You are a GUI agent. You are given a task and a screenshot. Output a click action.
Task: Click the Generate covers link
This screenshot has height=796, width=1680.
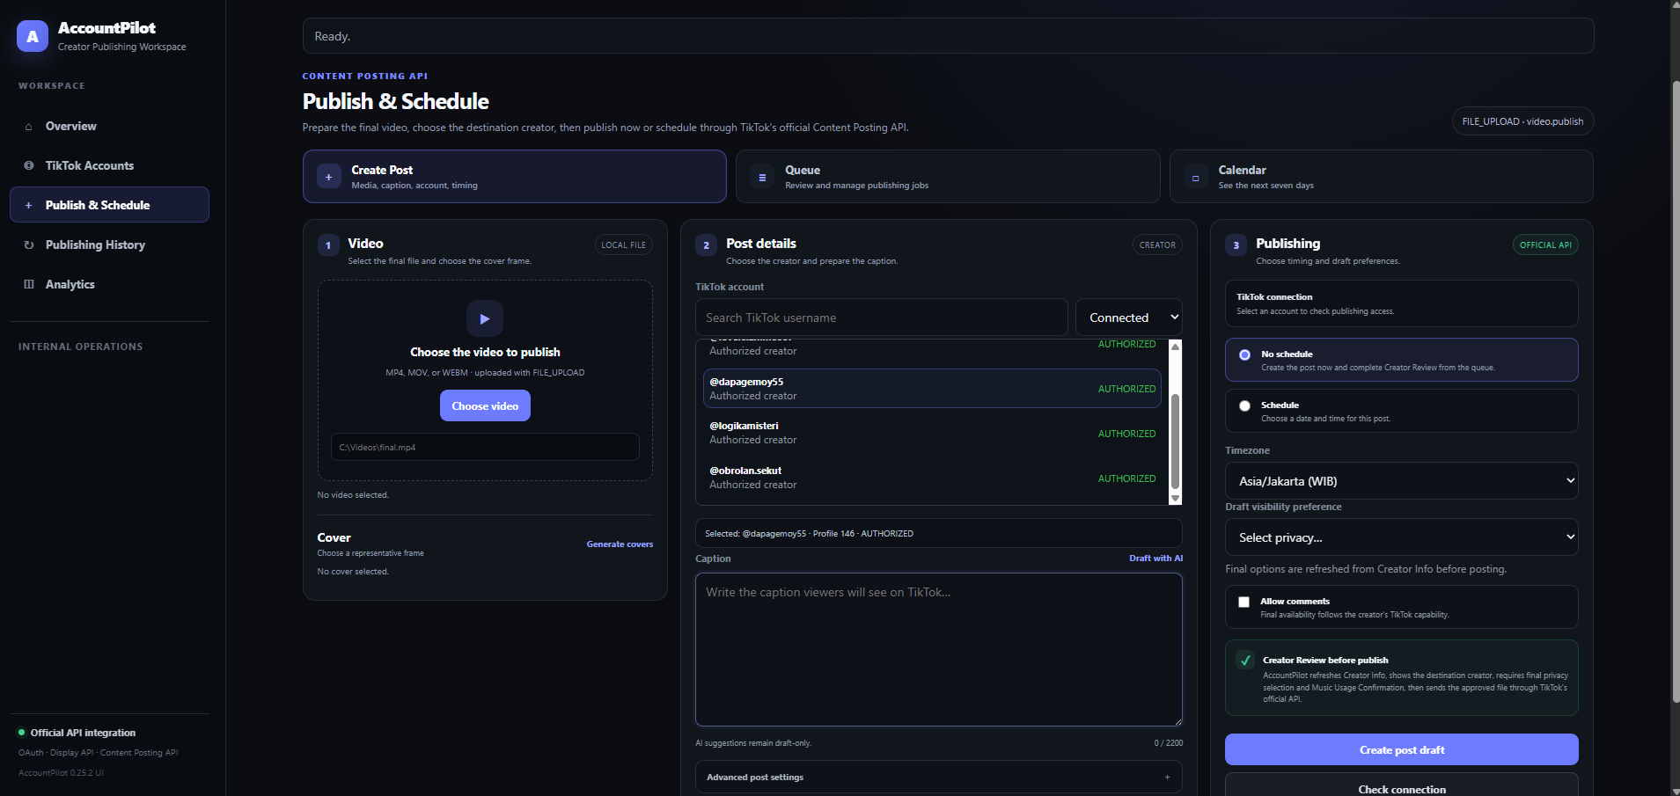620,544
